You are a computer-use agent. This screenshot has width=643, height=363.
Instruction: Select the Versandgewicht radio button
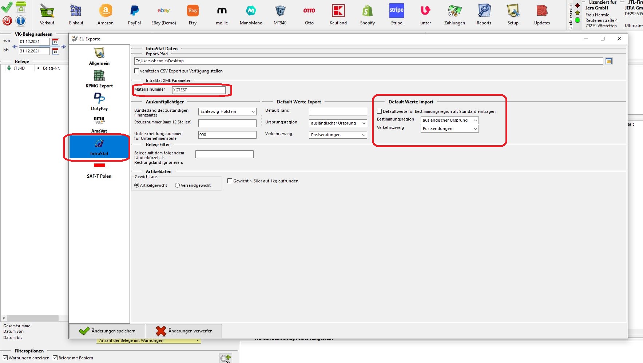(x=178, y=185)
